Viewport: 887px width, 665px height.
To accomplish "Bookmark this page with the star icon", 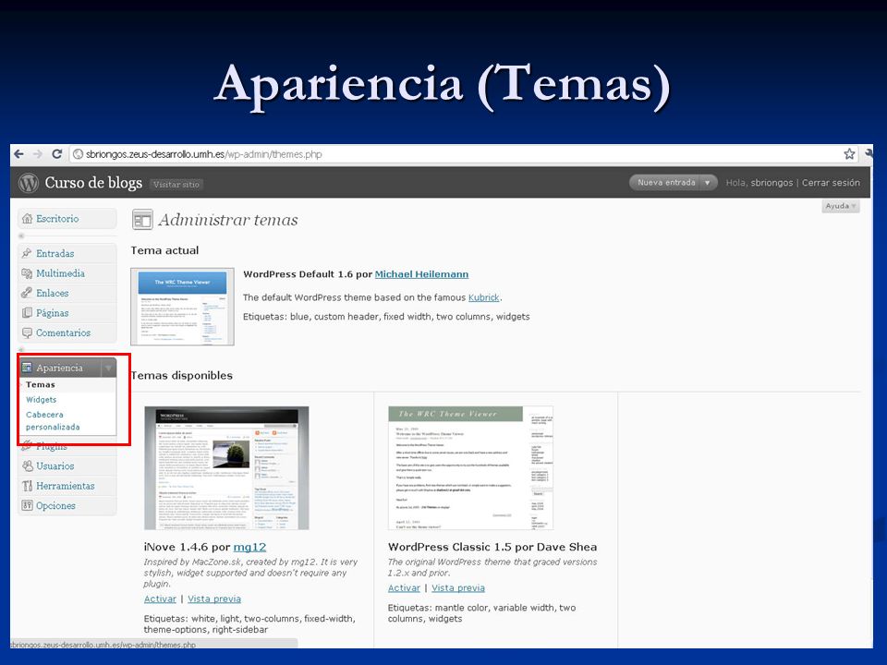I will [849, 154].
